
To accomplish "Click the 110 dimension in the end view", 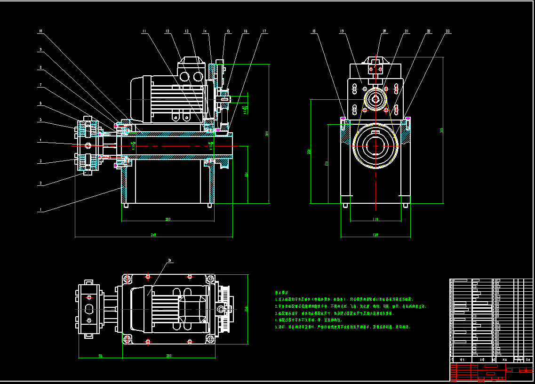I will coord(375,219).
